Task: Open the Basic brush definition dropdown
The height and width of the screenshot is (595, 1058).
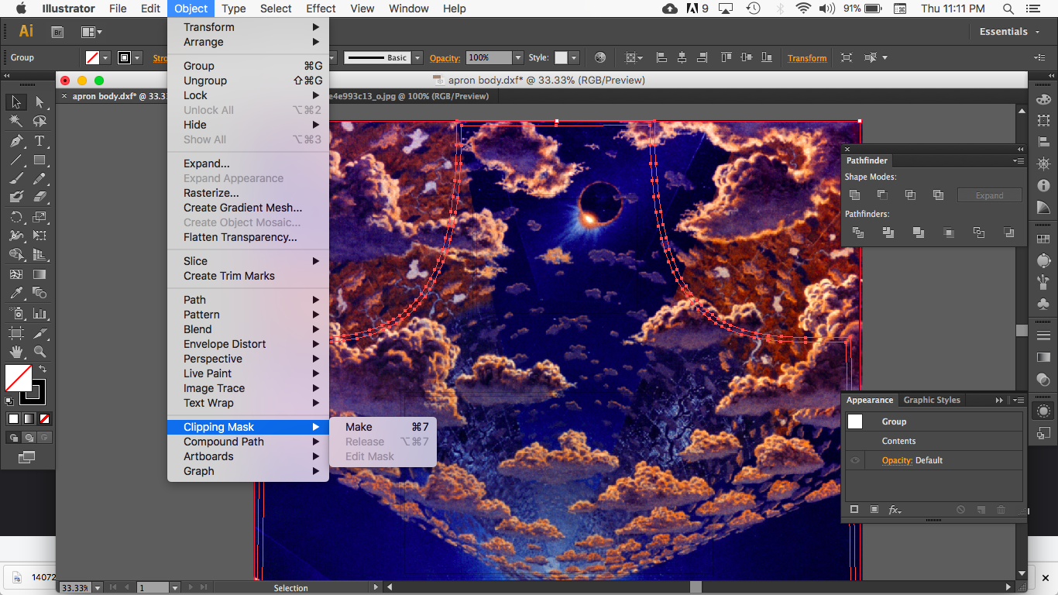Action: click(417, 57)
